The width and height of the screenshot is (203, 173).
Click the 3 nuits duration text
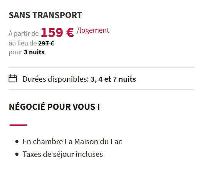tap(34, 52)
